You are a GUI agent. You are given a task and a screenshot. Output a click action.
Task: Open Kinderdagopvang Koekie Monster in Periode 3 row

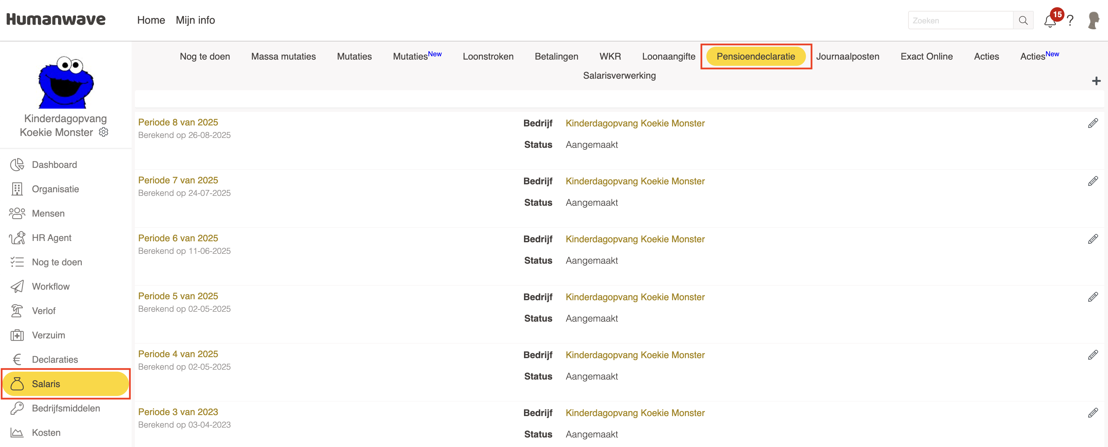tap(635, 413)
